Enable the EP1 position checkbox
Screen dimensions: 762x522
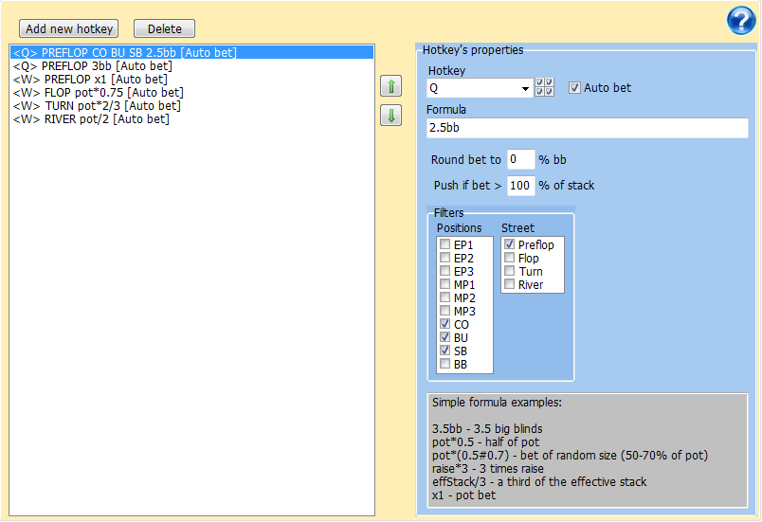pyautogui.click(x=444, y=245)
